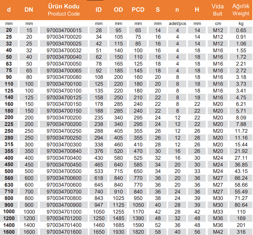Select product code 970034700700
The width and height of the screenshot is (253, 235).
[64, 192]
